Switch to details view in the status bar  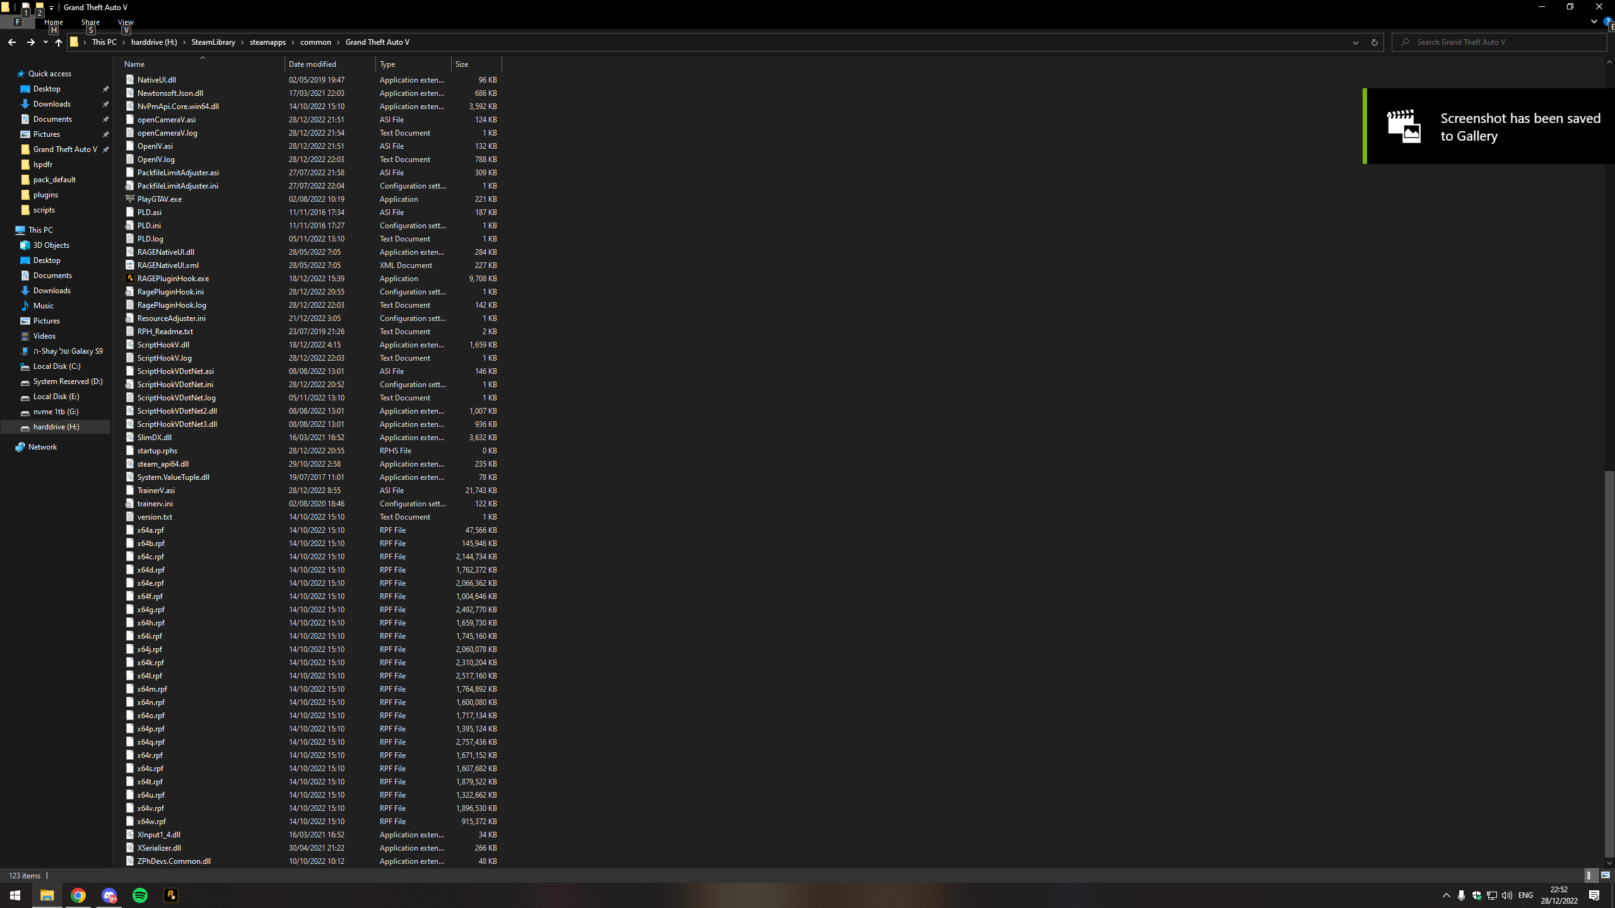1590,875
